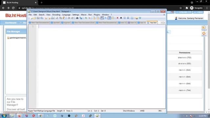
Task: Toggle the INS insert mode indicator
Action: pos(160,111)
